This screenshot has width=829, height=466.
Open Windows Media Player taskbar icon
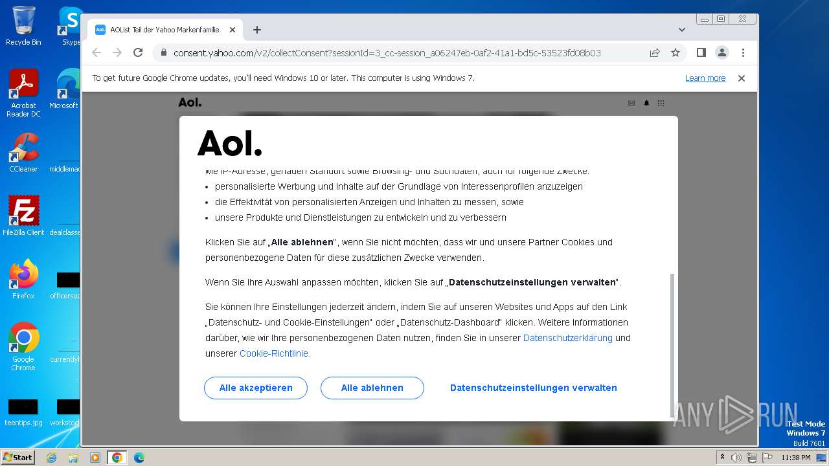pyautogui.click(x=95, y=458)
